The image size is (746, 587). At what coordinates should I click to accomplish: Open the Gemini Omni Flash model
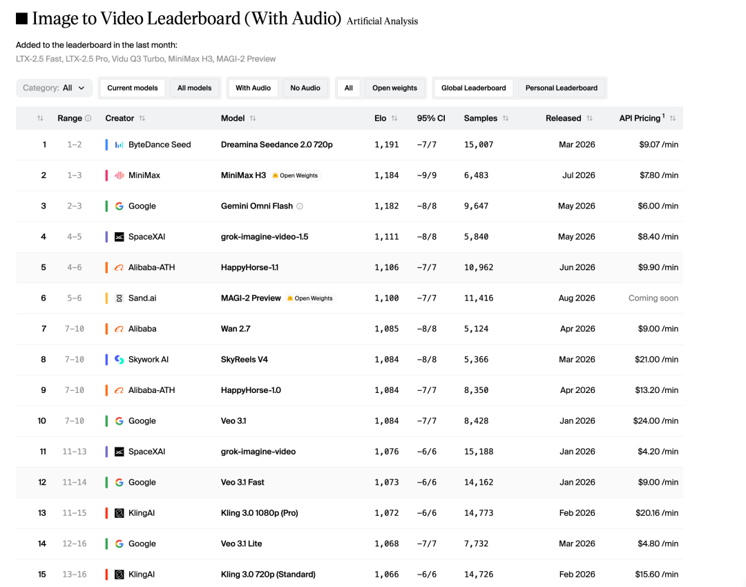pos(256,206)
